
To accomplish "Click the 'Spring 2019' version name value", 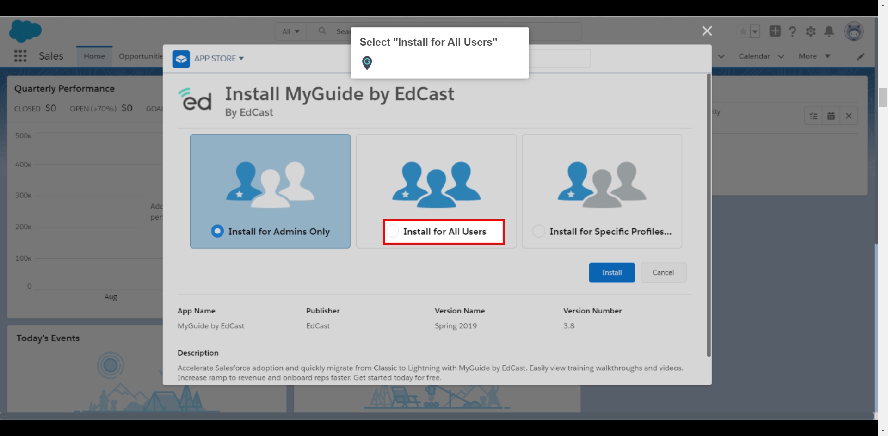I will coord(456,326).
